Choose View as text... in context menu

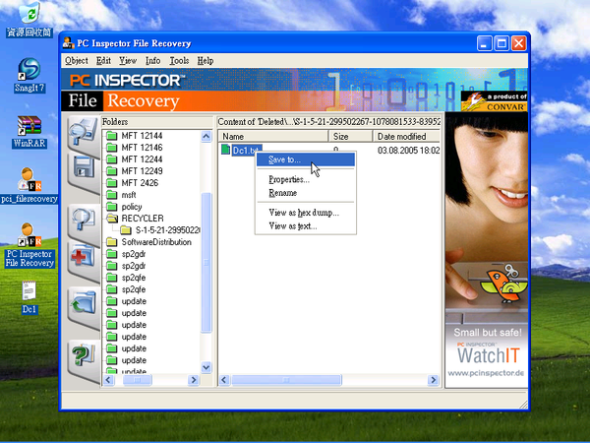tap(306, 226)
